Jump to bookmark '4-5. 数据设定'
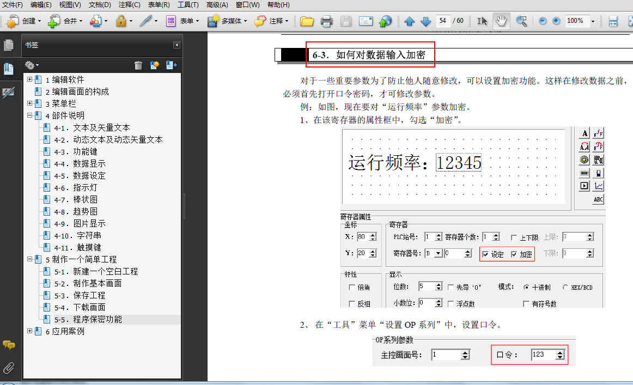This screenshot has width=633, height=385. (80, 175)
